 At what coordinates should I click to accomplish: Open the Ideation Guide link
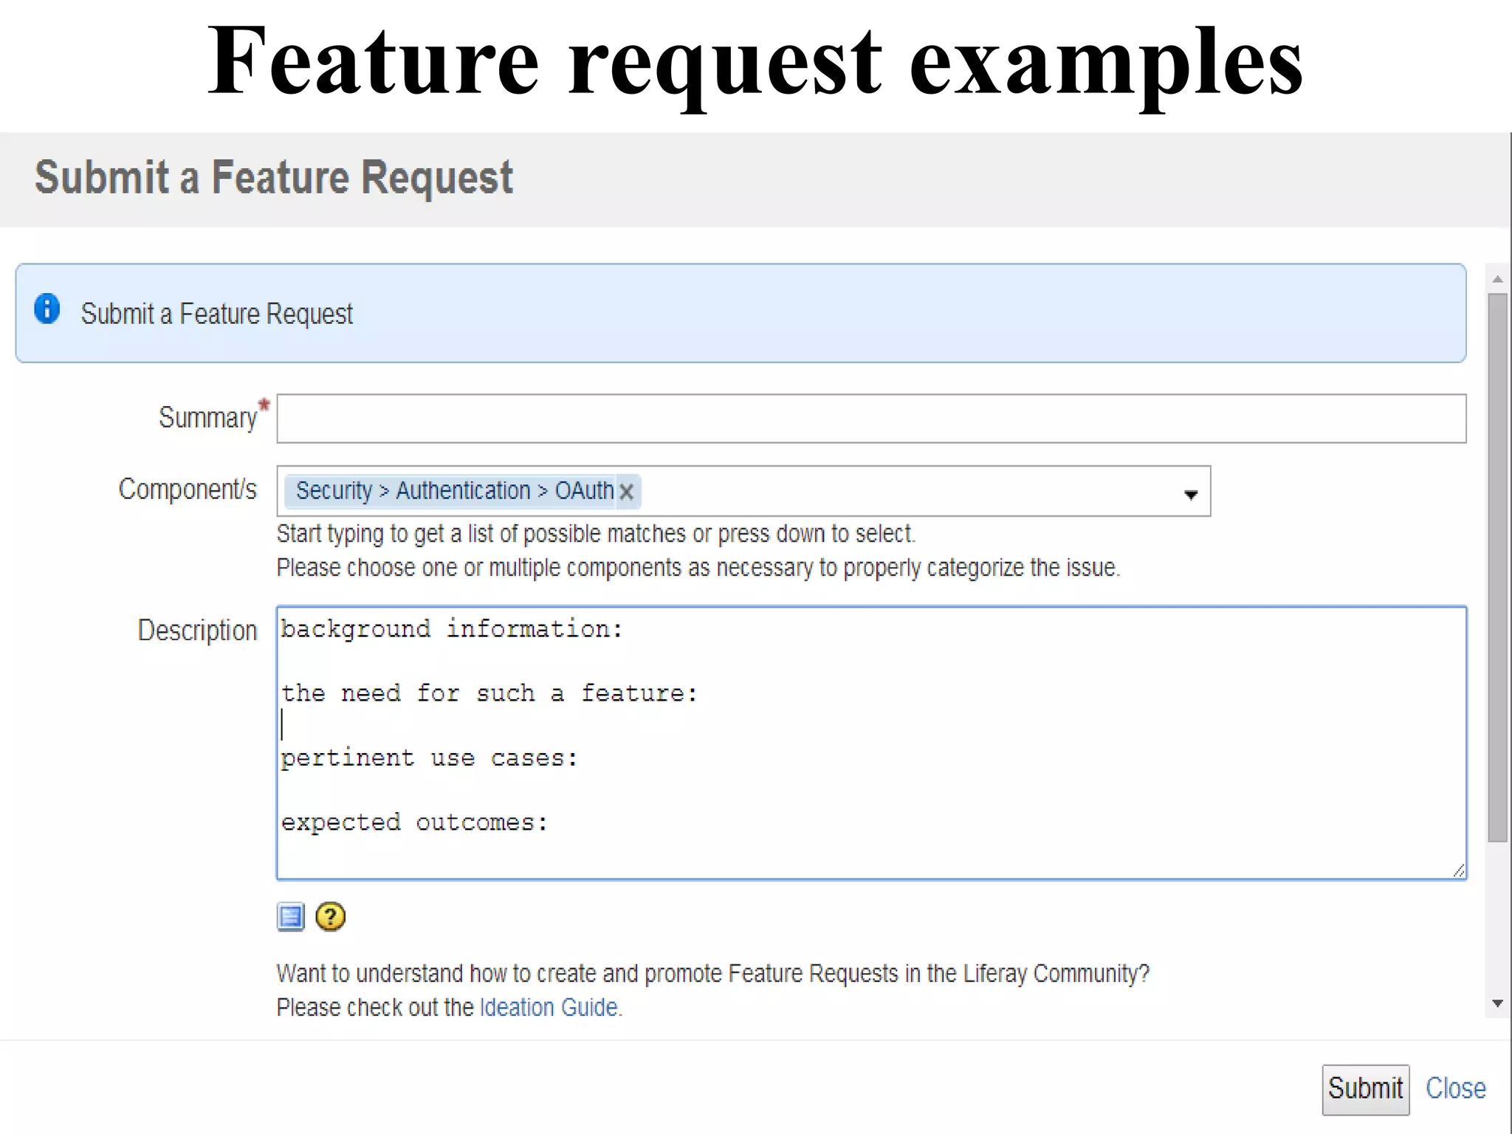pos(549,1008)
